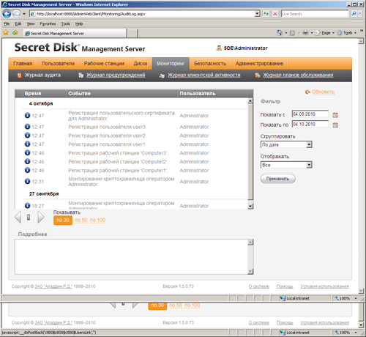Click the 'О системе' footer link
Screen dimensions: 366x337
pyautogui.click(x=259, y=286)
